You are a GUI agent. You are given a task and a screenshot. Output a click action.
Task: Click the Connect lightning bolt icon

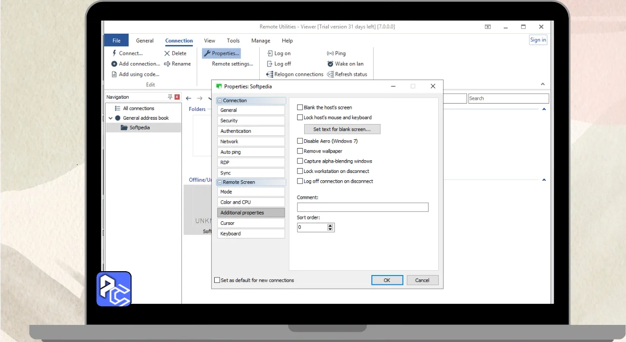[114, 53]
